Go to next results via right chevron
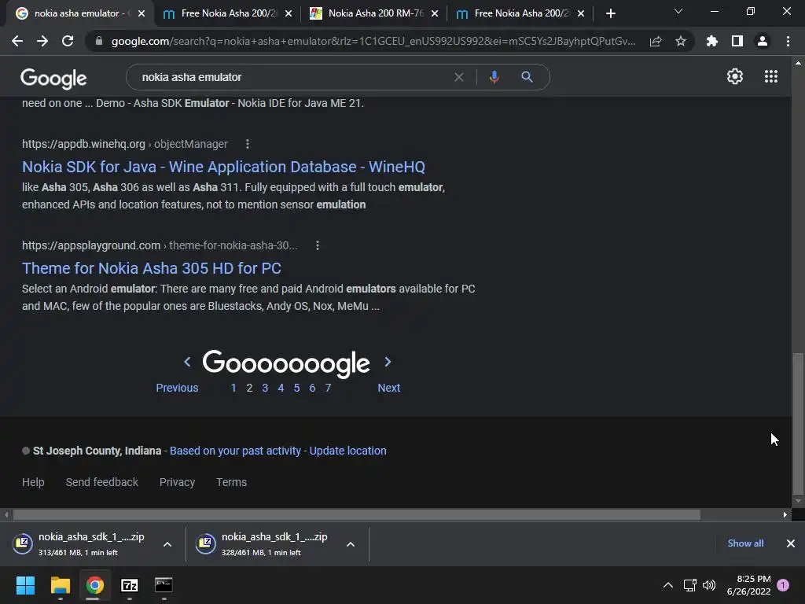 [388, 362]
